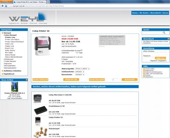Viewport: 170px width, 138px height.
Task: Click the Colop Printer 30 product image
Action: (x=42, y=46)
